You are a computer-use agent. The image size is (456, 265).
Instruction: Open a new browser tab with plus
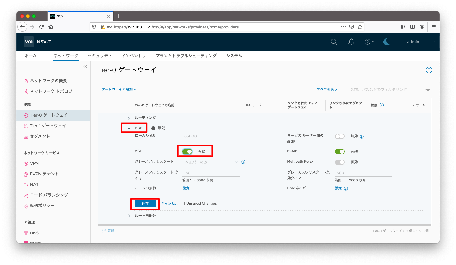[118, 16]
